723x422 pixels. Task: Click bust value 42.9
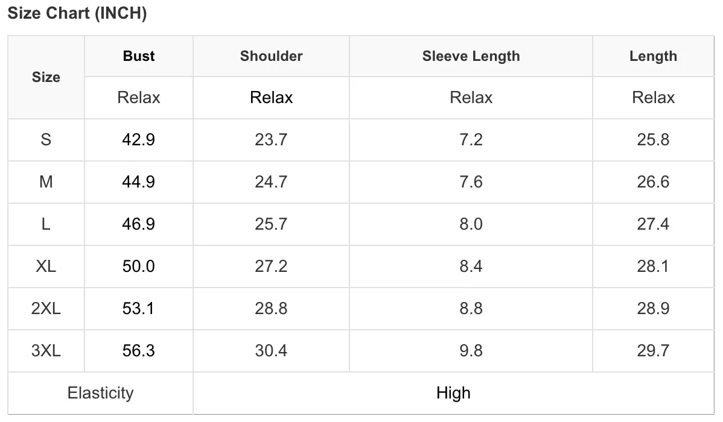pyautogui.click(x=138, y=140)
